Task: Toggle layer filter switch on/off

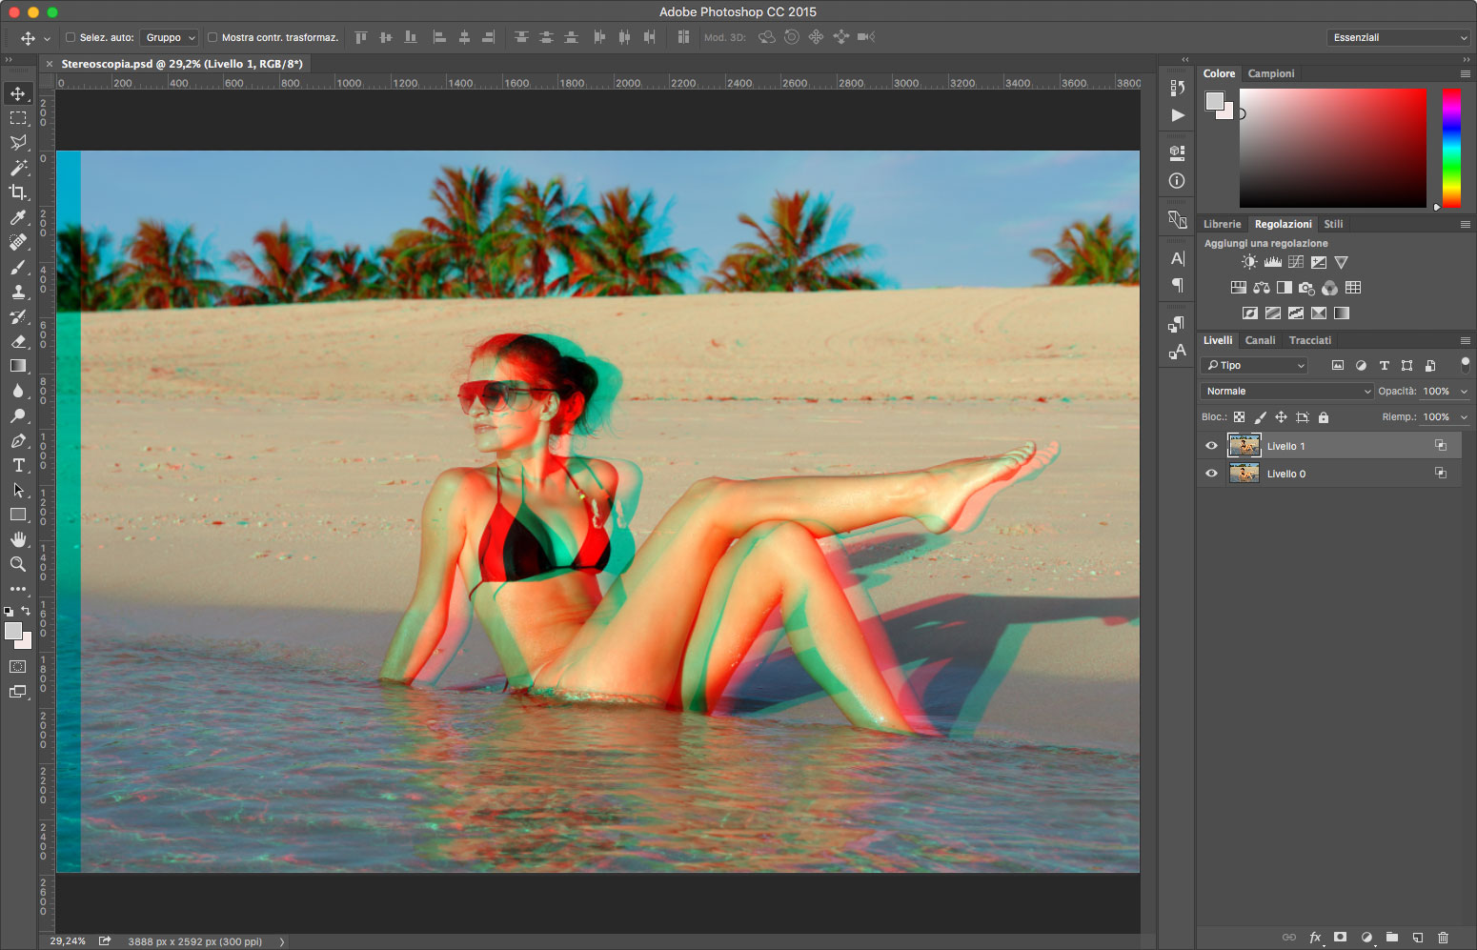Action: click(1465, 364)
